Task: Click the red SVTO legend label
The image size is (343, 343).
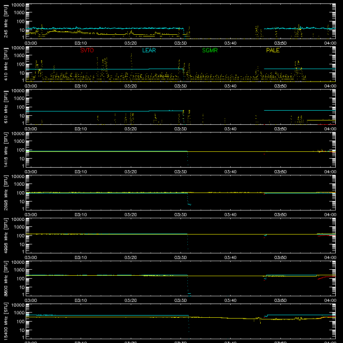Action: pos(87,50)
